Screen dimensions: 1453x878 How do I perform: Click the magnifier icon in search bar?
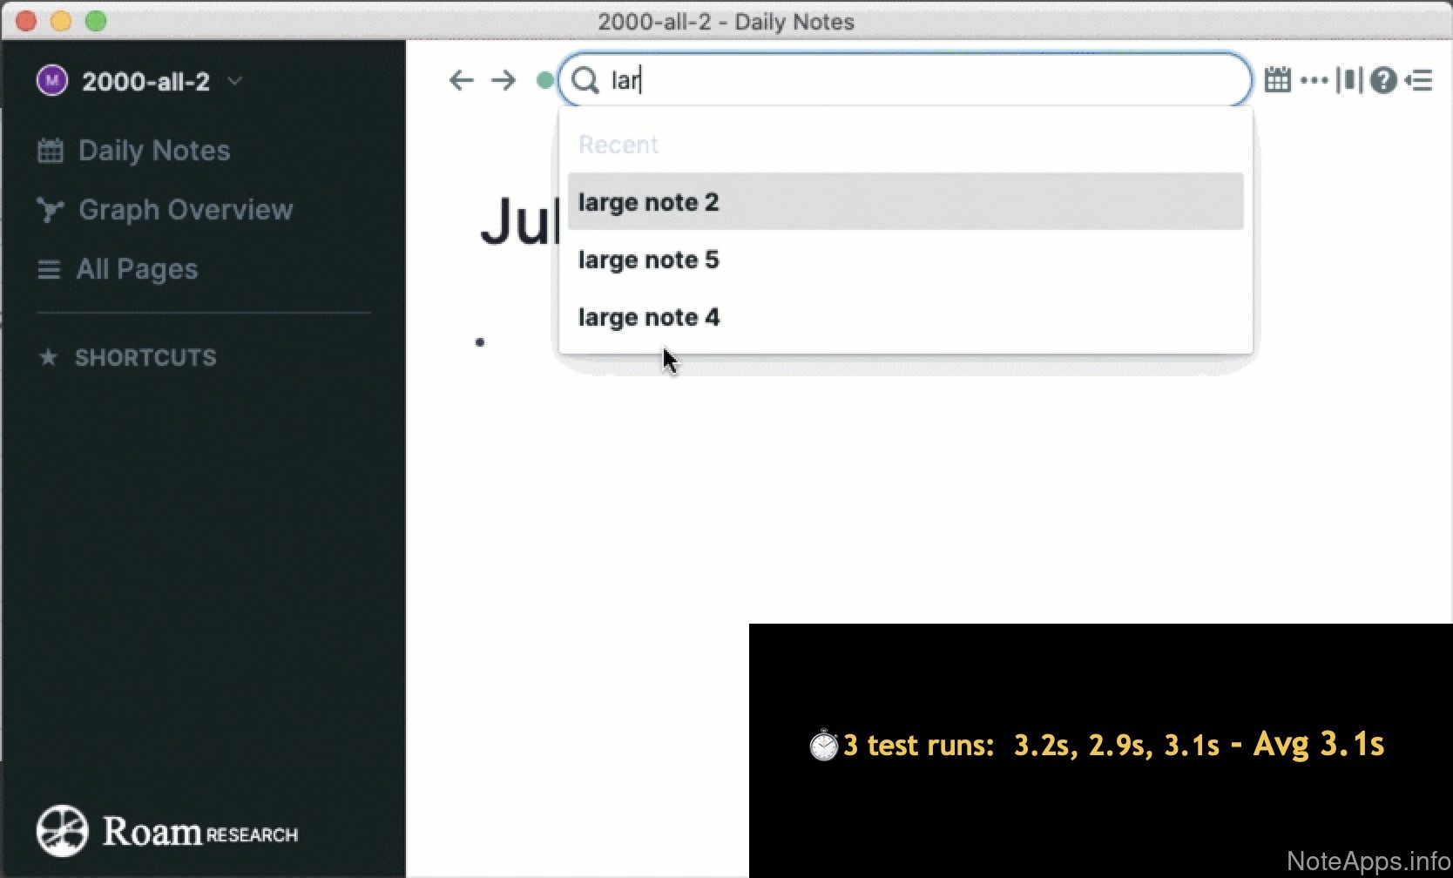coord(585,81)
